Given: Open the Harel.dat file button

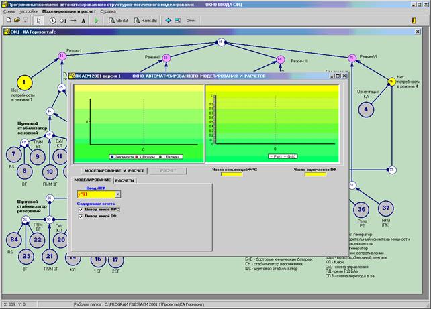Looking at the screenshot, I should (x=147, y=21).
